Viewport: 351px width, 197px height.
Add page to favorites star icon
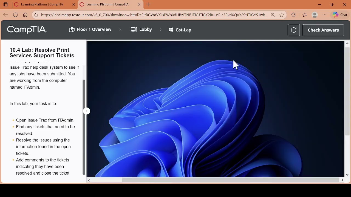point(282,15)
